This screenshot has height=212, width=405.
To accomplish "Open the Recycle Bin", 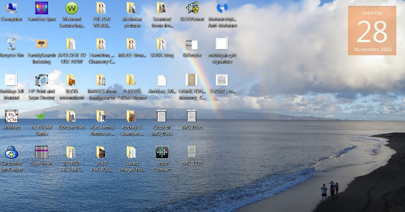I will [x=11, y=47].
